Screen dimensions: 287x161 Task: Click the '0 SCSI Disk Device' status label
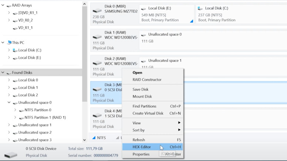[41, 148]
